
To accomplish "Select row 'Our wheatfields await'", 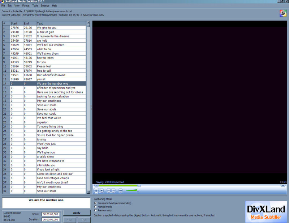I will pyautogui.click(x=44, y=75).
